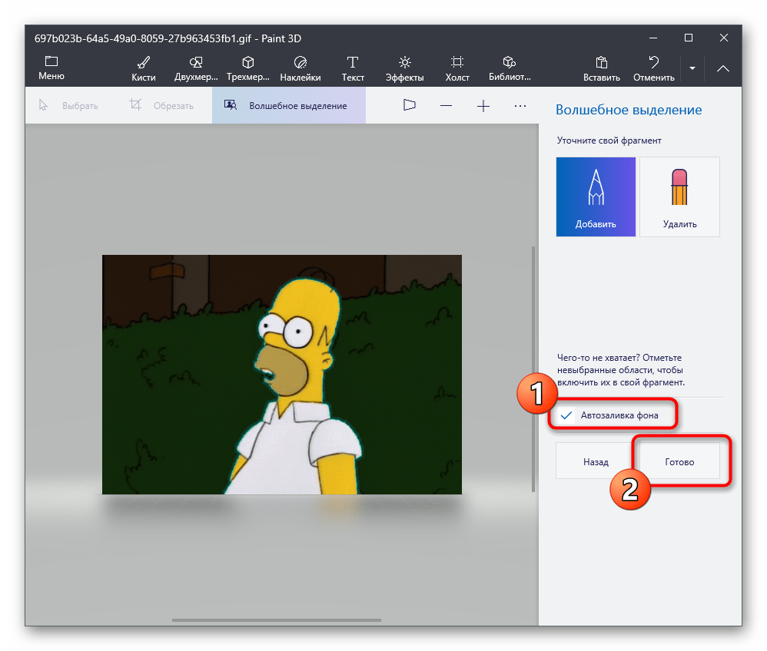The height and width of the screenshot is (651, 767).
Task: Click the Назад (Back) button
Action: pos(596,461)
